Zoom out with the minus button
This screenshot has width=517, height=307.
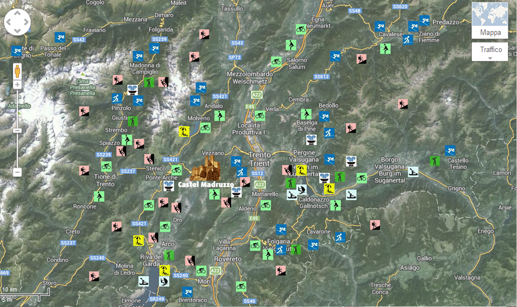pyautogui.click(x=17, y=172)
